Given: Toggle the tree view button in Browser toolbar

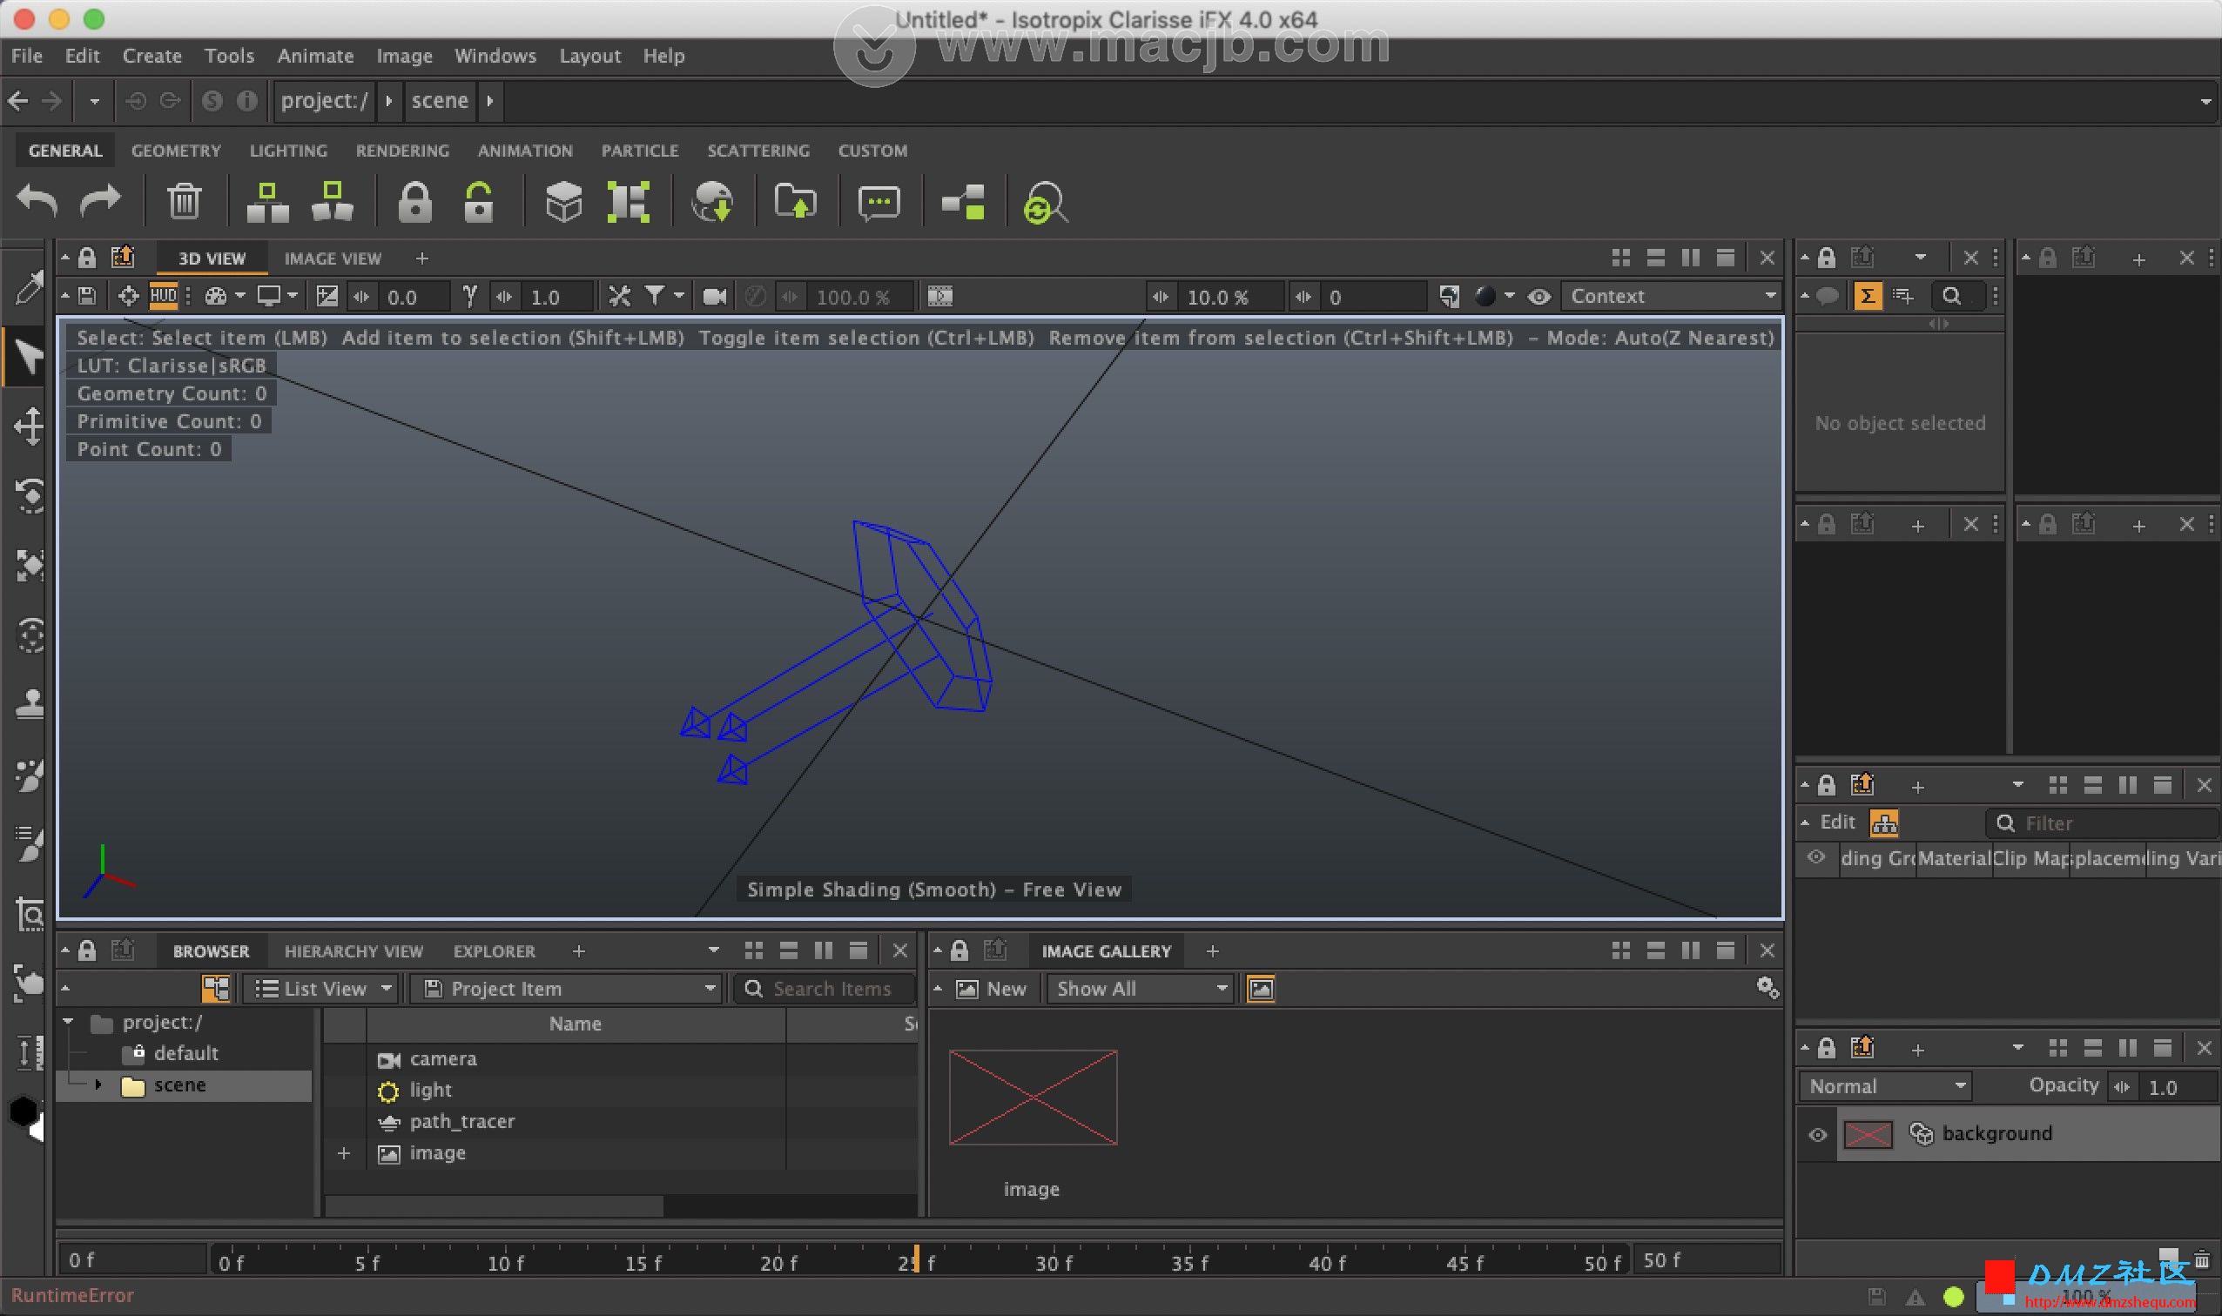Looking at the screenshot, I should click(216, 988).
